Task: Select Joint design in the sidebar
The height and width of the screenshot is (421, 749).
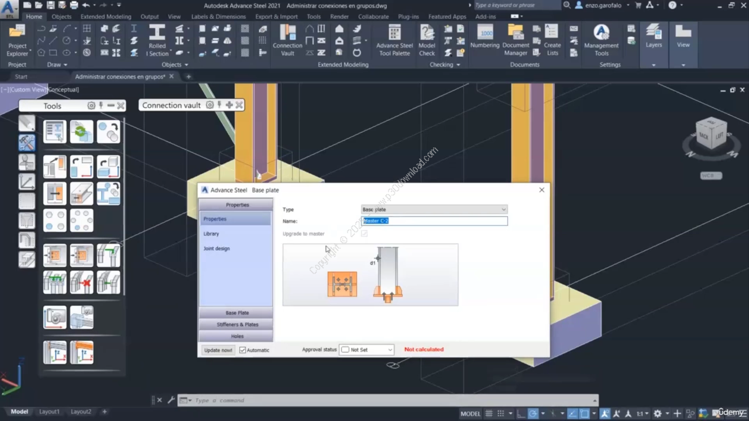Action: point(217,249)
